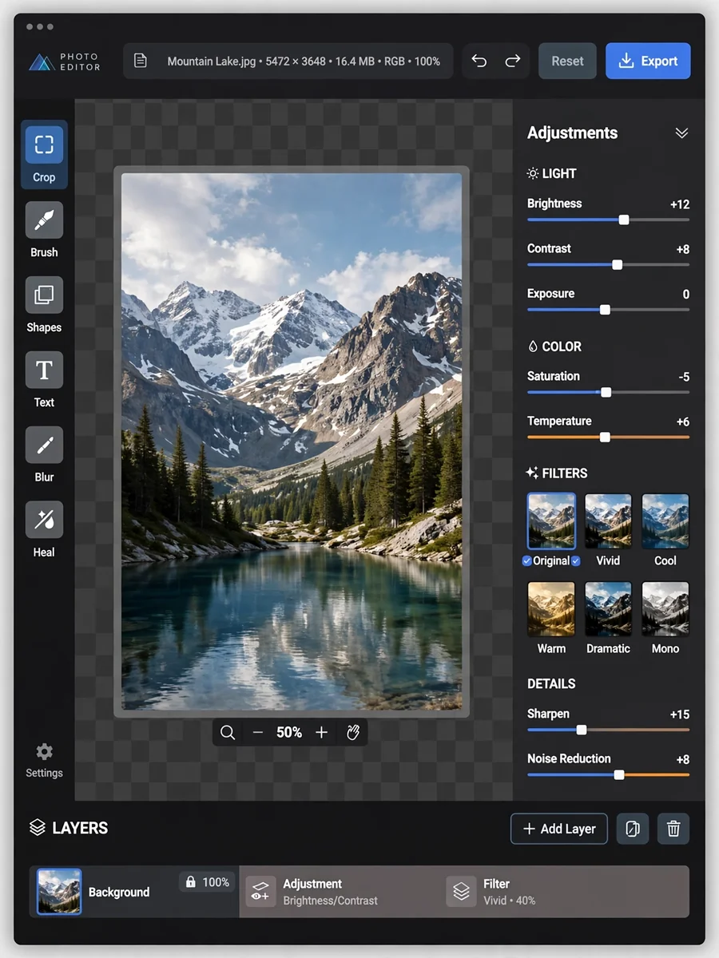Click the Saturation value "-5"

[684, 377]
